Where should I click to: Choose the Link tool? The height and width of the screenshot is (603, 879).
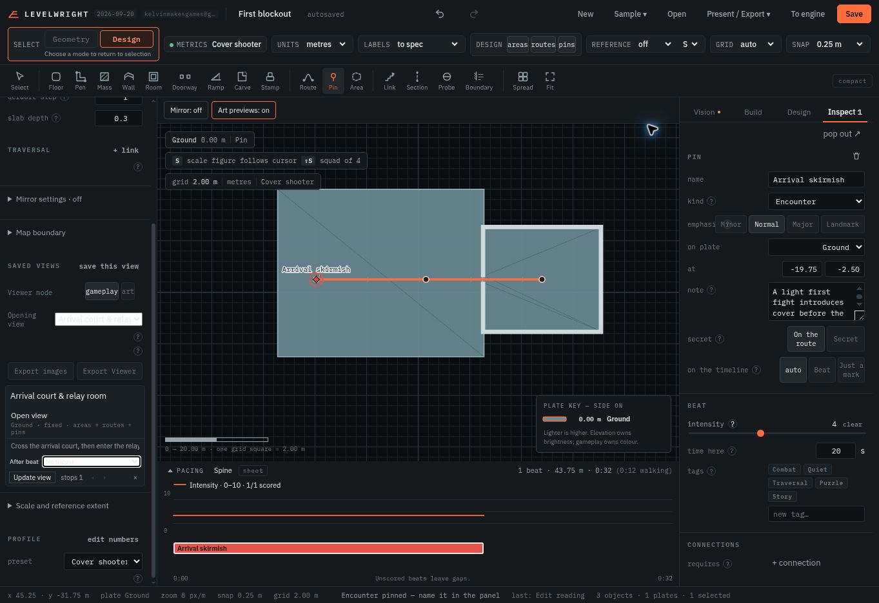[x=390, y=81]
